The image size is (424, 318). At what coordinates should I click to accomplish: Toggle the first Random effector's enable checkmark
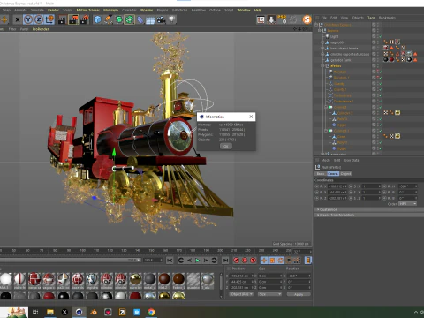(x=380, y=72)
